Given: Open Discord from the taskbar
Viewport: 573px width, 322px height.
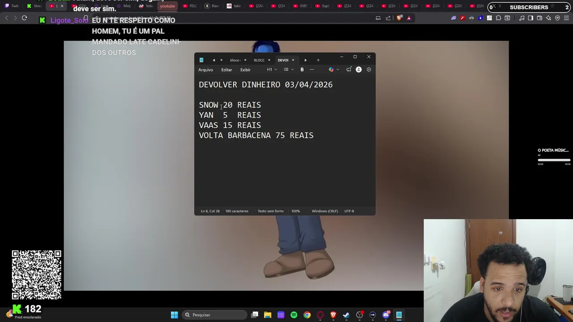Looking at the screenshot, I should pyautogui.click(x=386, y=315).
